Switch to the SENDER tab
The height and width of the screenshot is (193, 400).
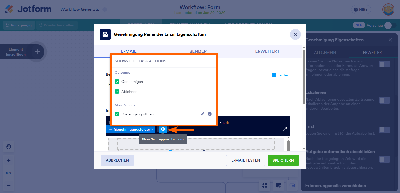pos(198,51)
